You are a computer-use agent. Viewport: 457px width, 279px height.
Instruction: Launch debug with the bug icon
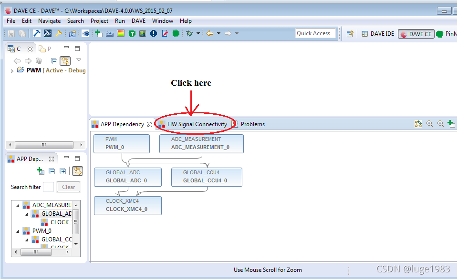tap(189, 33)
